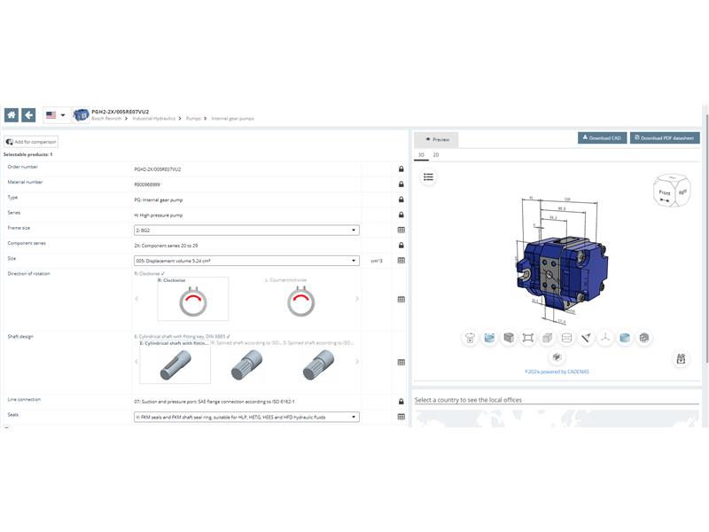The height and width of the screenshot is (532, 709).
Task: Switch to the Preview tab
Action: [x=436, y=140]
